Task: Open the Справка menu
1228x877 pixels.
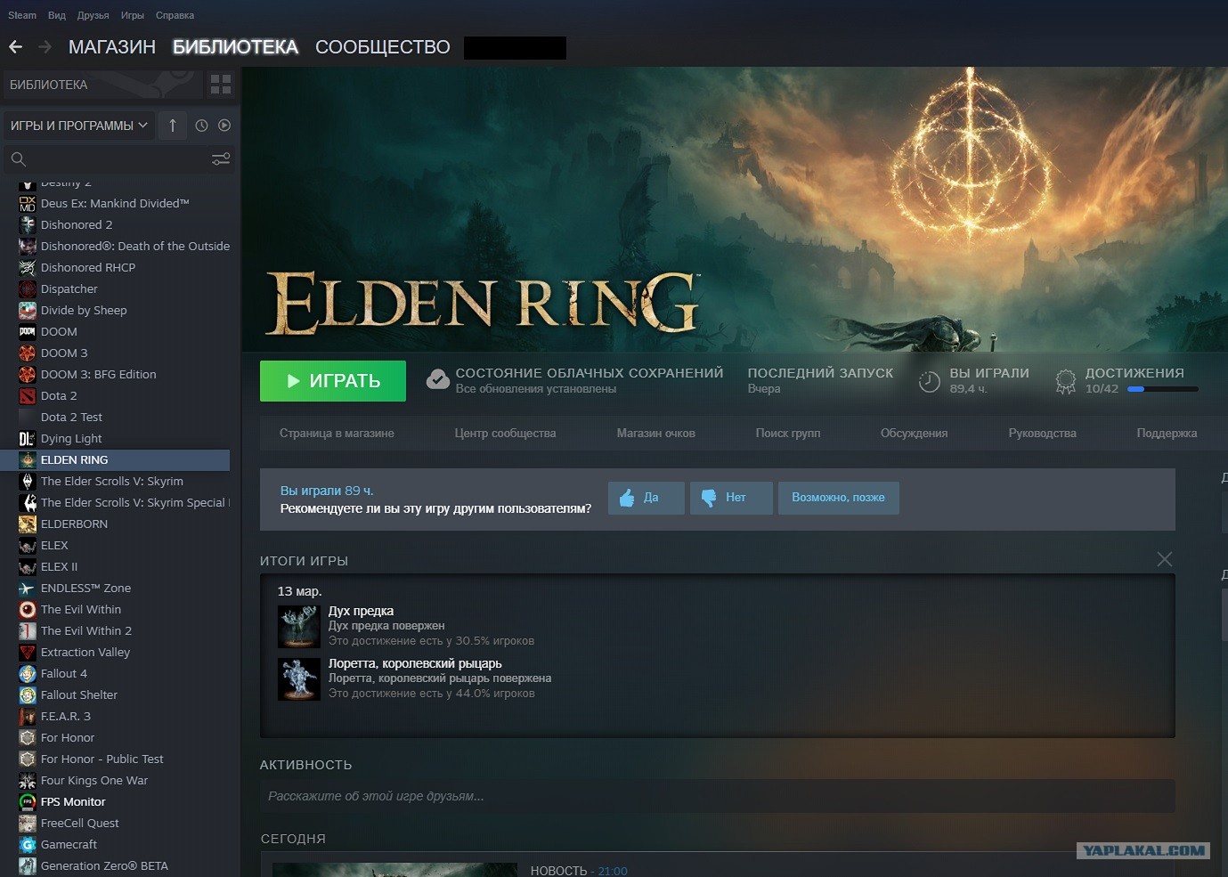Action: coord(175,15)
